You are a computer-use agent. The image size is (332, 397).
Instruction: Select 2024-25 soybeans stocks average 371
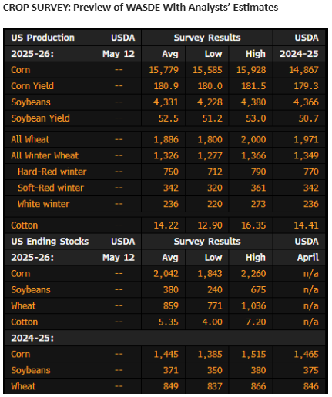pyautogui.click(x=171, y=370)
